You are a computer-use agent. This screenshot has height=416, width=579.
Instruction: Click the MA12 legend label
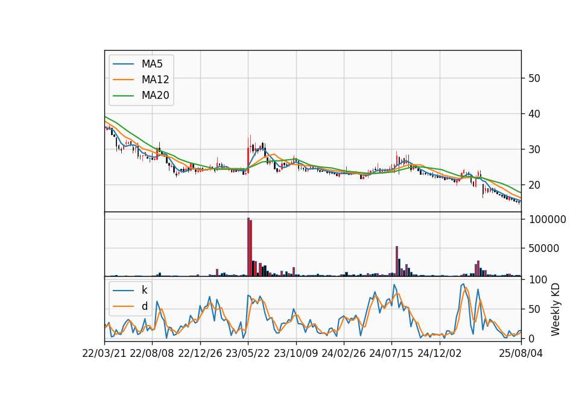tap(155, 80)
